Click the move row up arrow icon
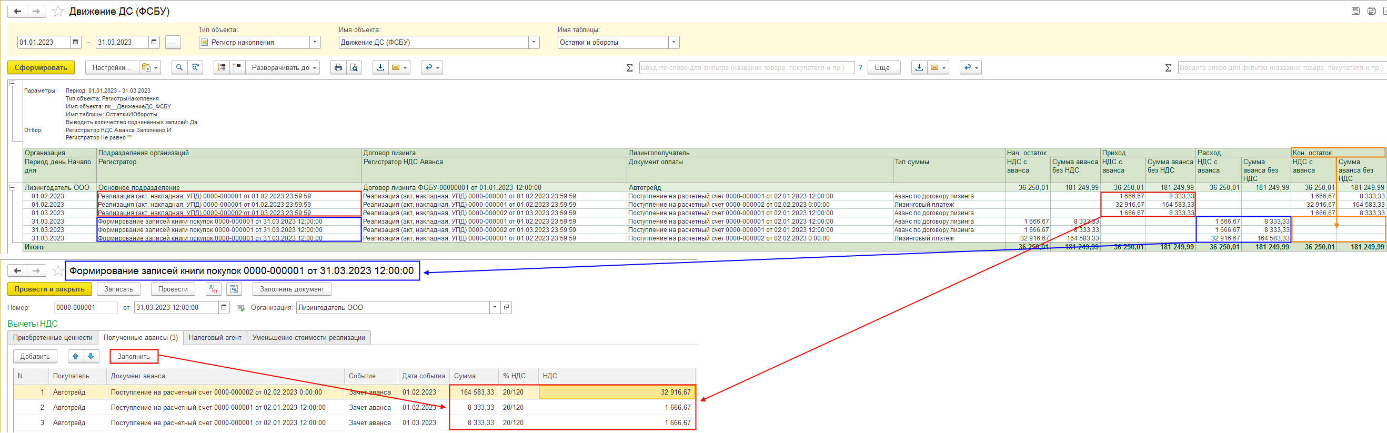This screenshot has width=1387, height=433. 76,357
